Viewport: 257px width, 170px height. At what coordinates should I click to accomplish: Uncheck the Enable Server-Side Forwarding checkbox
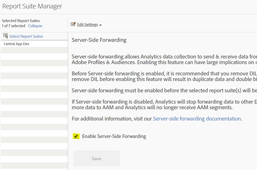tap(76, 136)
